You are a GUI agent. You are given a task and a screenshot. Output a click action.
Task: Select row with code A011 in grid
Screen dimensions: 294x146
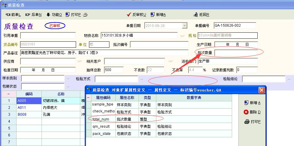point(29,107)
